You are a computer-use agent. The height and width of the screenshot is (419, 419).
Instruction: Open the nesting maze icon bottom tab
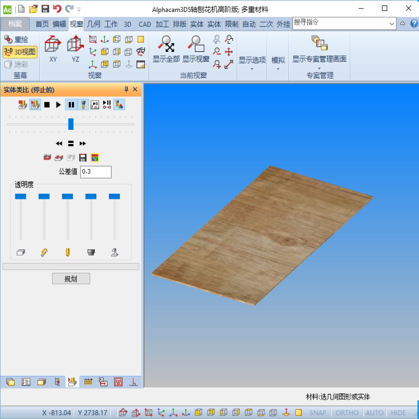(x=118, y=382)
